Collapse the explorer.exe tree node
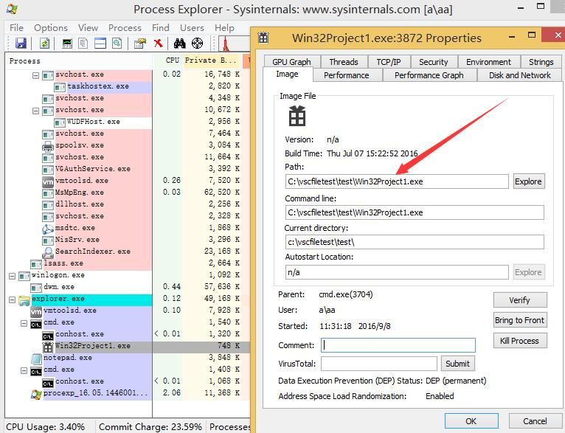The width and height of the screenshot is (565, 433). [12, 299]
